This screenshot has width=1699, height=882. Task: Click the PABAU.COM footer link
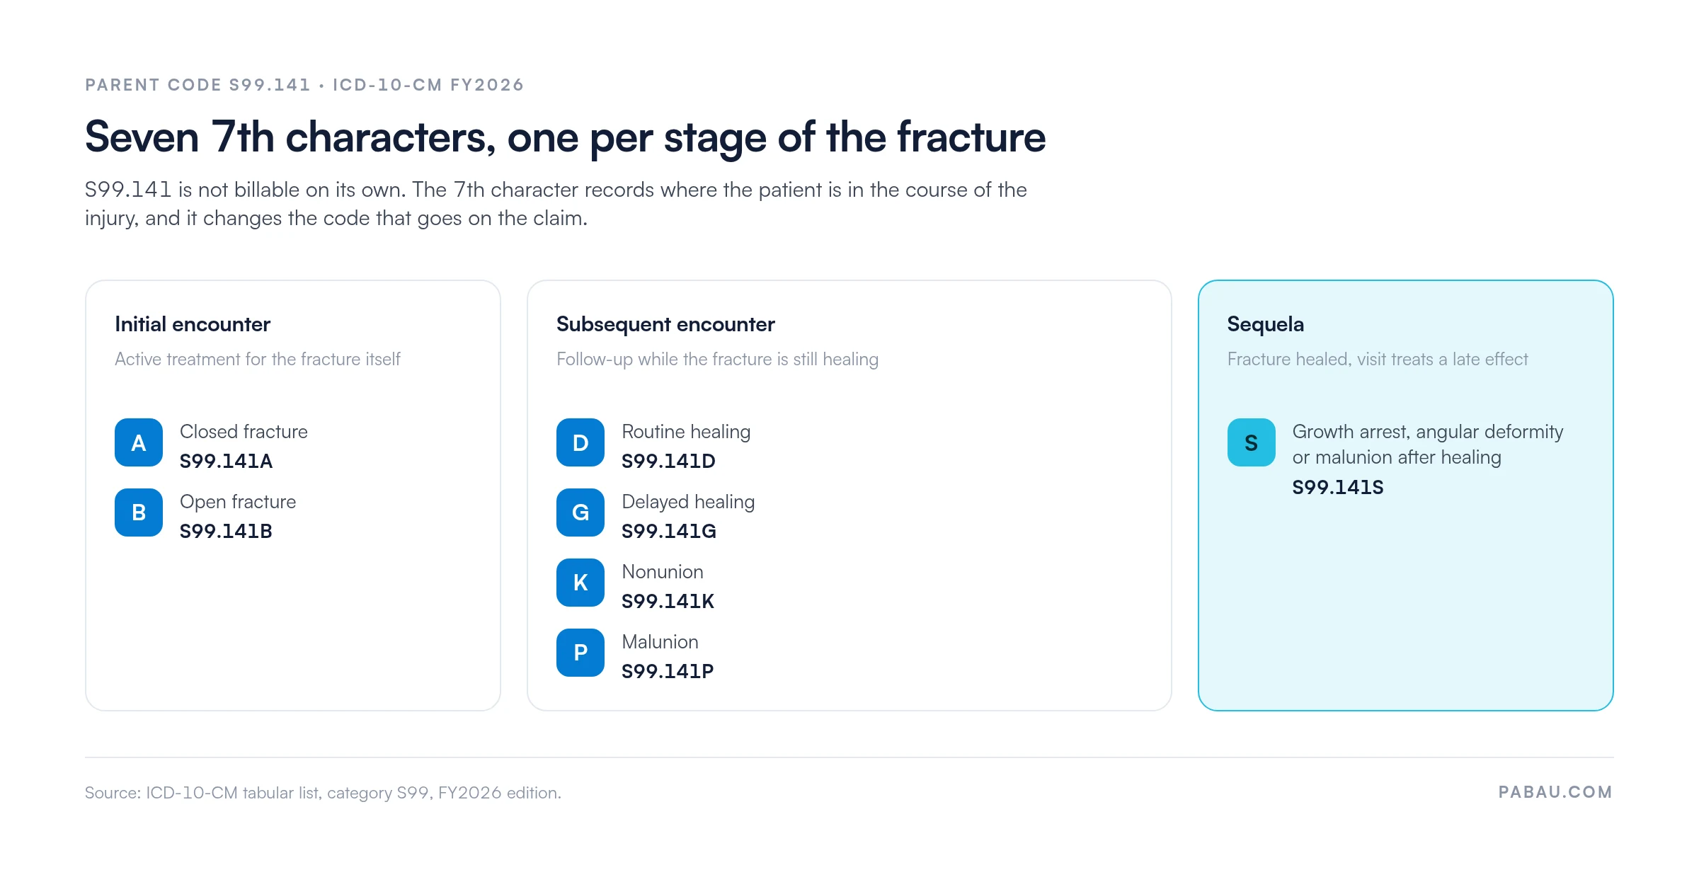coord(1555,792)
